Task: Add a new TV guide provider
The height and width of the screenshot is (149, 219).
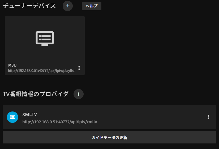Action: point(79,94)
